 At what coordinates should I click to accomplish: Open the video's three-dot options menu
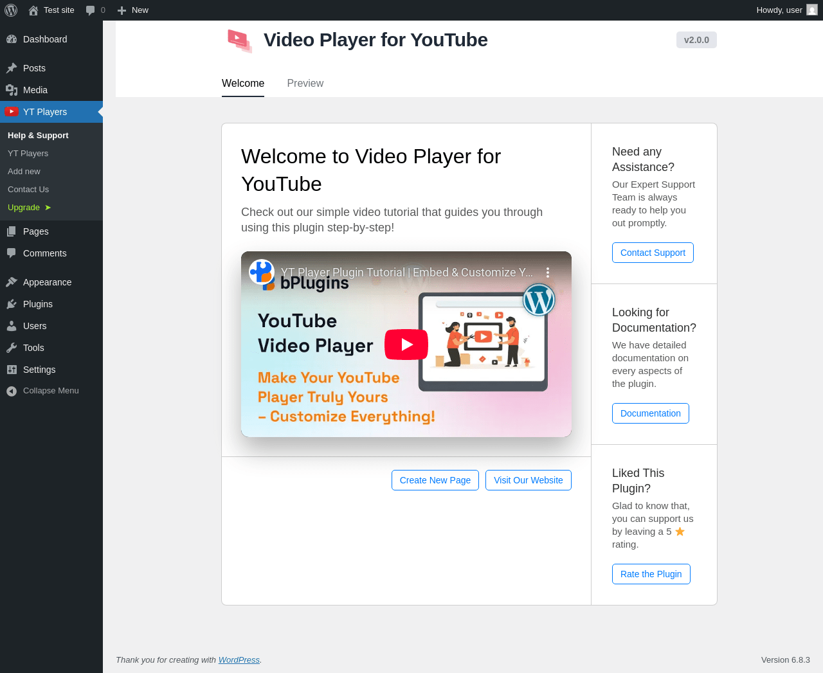click(x=548, y=273)
